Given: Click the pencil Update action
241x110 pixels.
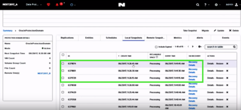Looking at the screenshot, I should (x=219, y=30).
